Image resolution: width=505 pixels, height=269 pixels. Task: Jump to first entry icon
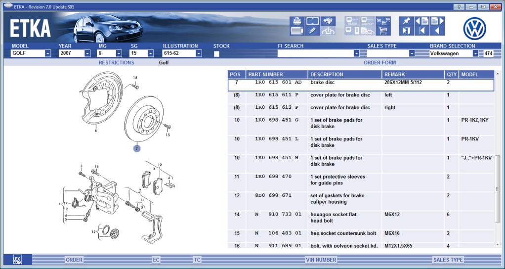(422, 31)
